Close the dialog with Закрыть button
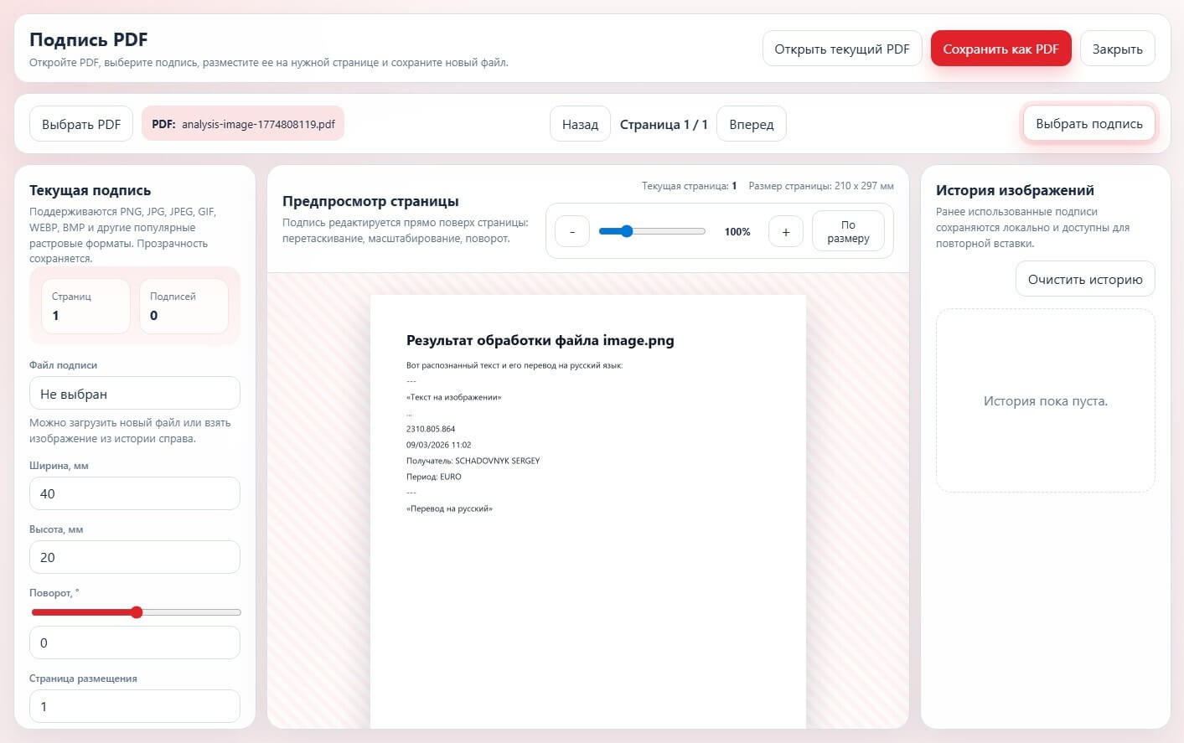 tap(1117, 49)
